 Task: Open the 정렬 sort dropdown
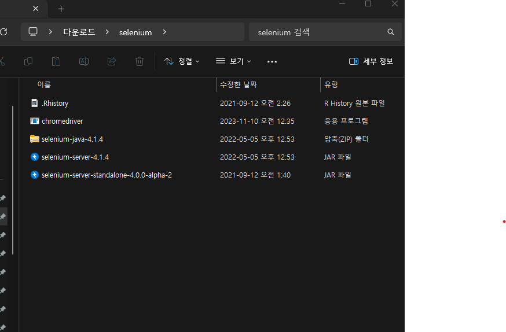(x=182, y=61)
